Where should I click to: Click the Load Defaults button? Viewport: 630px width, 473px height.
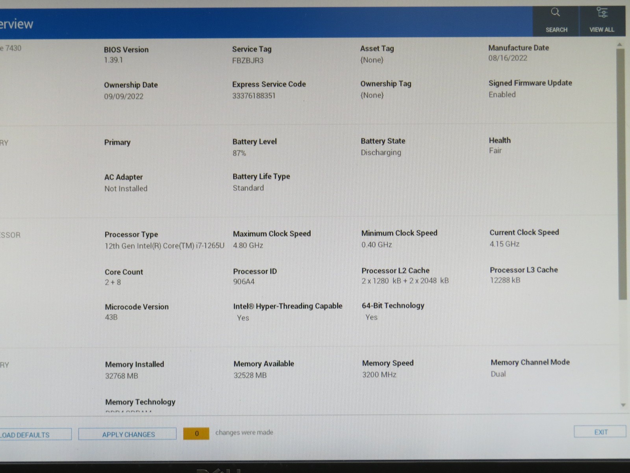35,434
